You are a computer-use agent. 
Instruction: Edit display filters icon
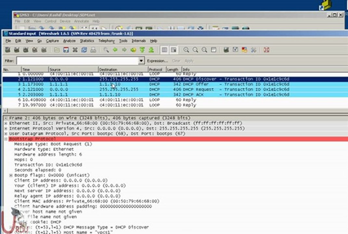235,50
